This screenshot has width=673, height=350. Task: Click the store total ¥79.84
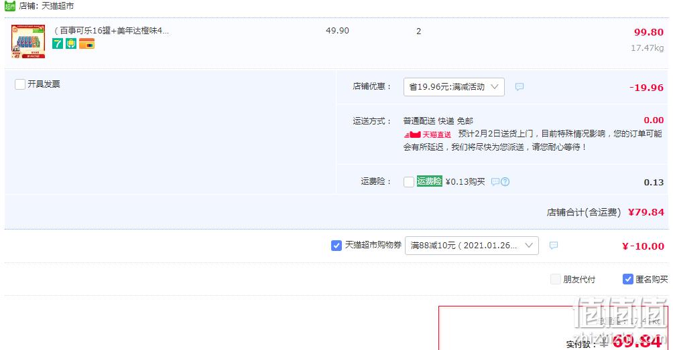coord(646,212)
